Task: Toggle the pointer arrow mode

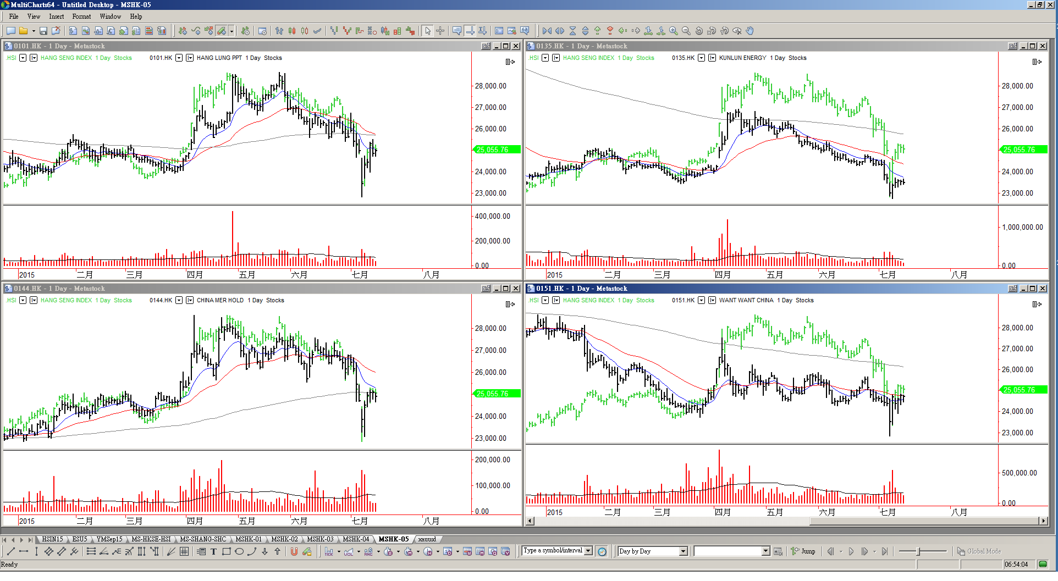Action: [427, 31]
